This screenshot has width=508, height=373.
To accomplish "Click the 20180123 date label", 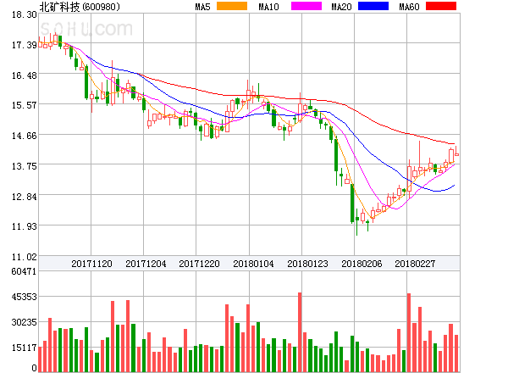I will pyautogui.click(x=307, y=264).
